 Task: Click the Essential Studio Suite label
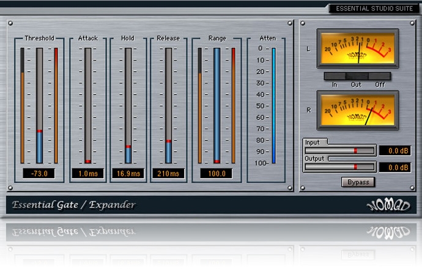tap(374, 9)
